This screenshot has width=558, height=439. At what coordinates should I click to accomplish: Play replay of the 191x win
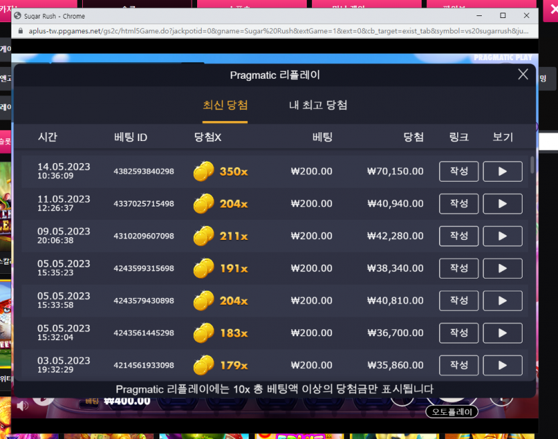pos(503,268)
